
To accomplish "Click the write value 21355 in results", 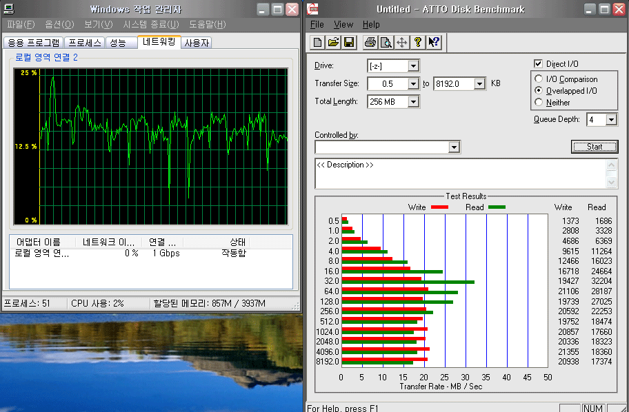I will coord(568,352).
